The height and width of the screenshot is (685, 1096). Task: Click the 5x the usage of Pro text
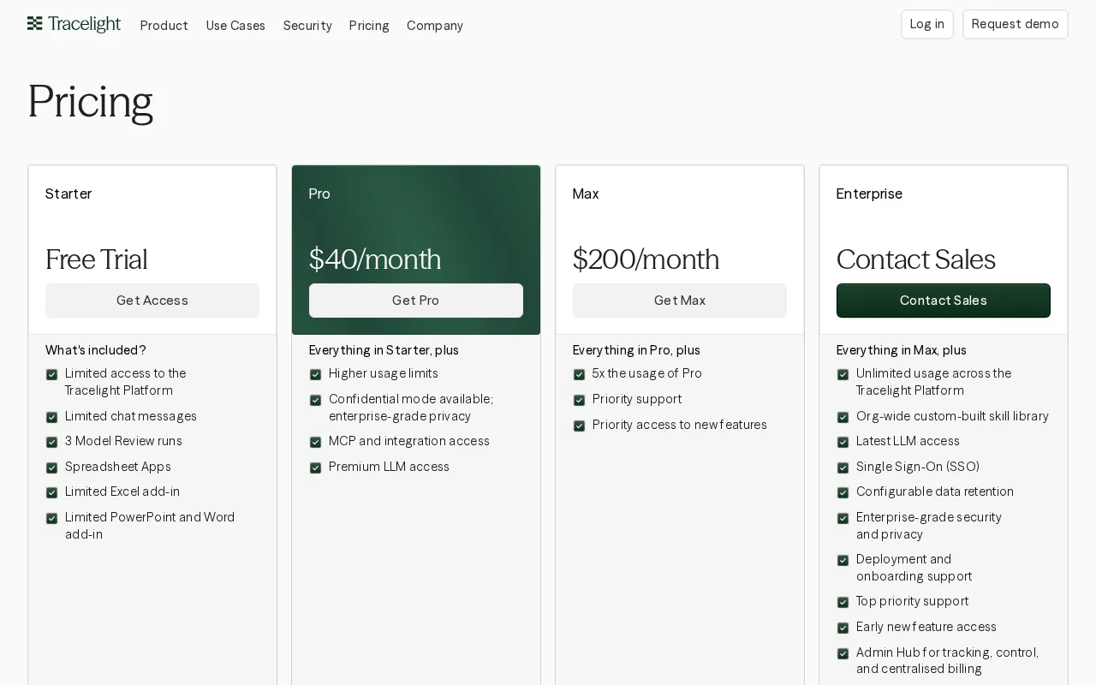[647, 373]
